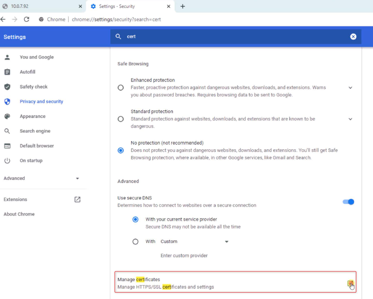373x299 pixels.
Task: Open Manage certificates external link icon
Action: click(350, 283)
